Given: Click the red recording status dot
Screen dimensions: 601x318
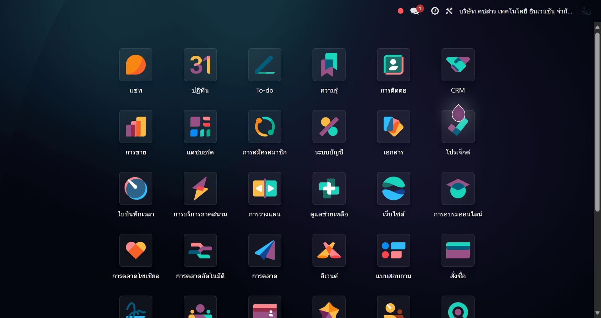Looking at the screenshot, I should [400, 11].
